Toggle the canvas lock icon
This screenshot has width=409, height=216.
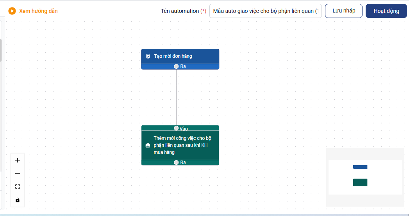(17, 200)
